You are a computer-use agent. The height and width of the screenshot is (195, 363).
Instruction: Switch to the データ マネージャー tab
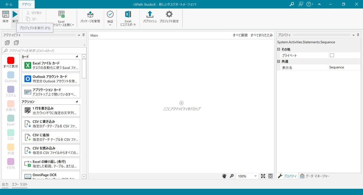[x=315, y=176]
